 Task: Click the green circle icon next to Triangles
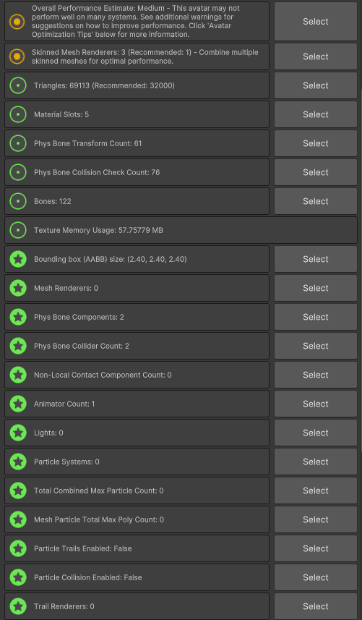pos(18,85)
